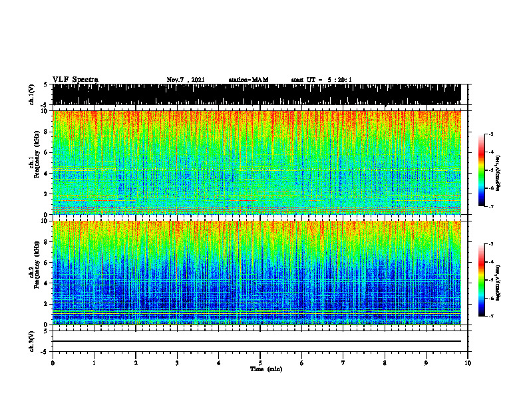Click the "7" tick label on the time axis
This screenshot has height=407, width=527.
[343, 363]
